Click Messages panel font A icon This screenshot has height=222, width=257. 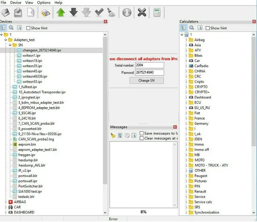tap(134, 136)
